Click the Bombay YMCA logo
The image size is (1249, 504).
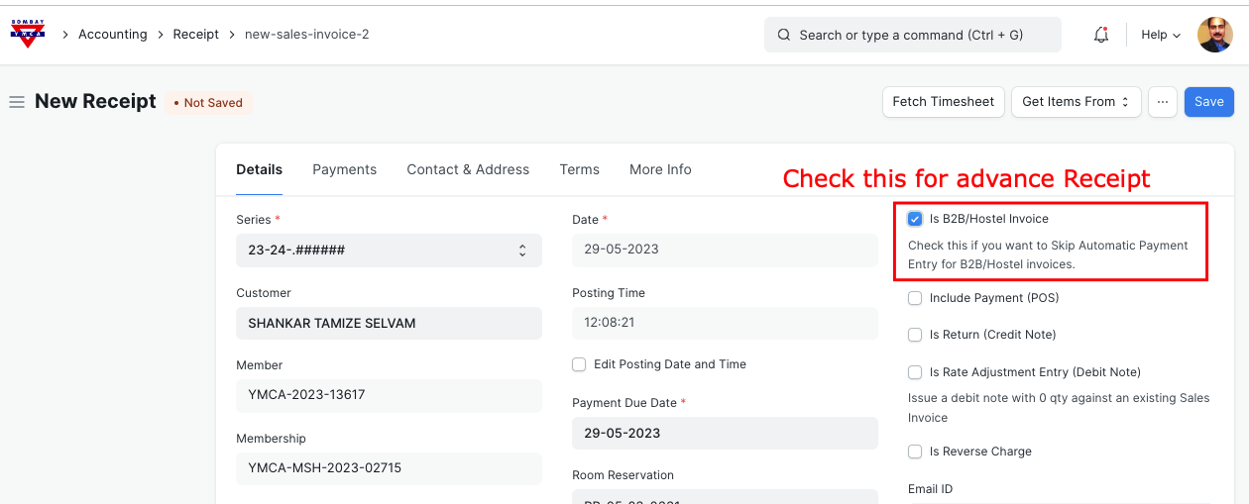coord(28,34)
